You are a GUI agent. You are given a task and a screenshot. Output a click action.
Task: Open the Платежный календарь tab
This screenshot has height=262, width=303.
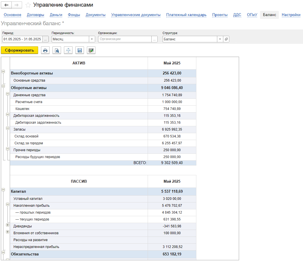pos(186,15)
